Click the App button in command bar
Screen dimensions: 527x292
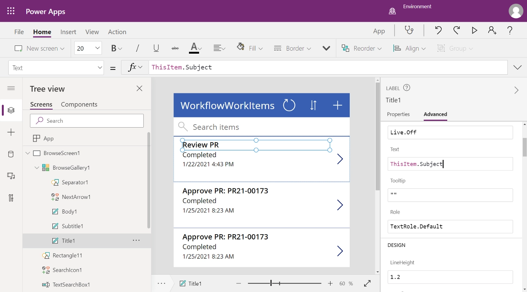(x=379, y=31)
